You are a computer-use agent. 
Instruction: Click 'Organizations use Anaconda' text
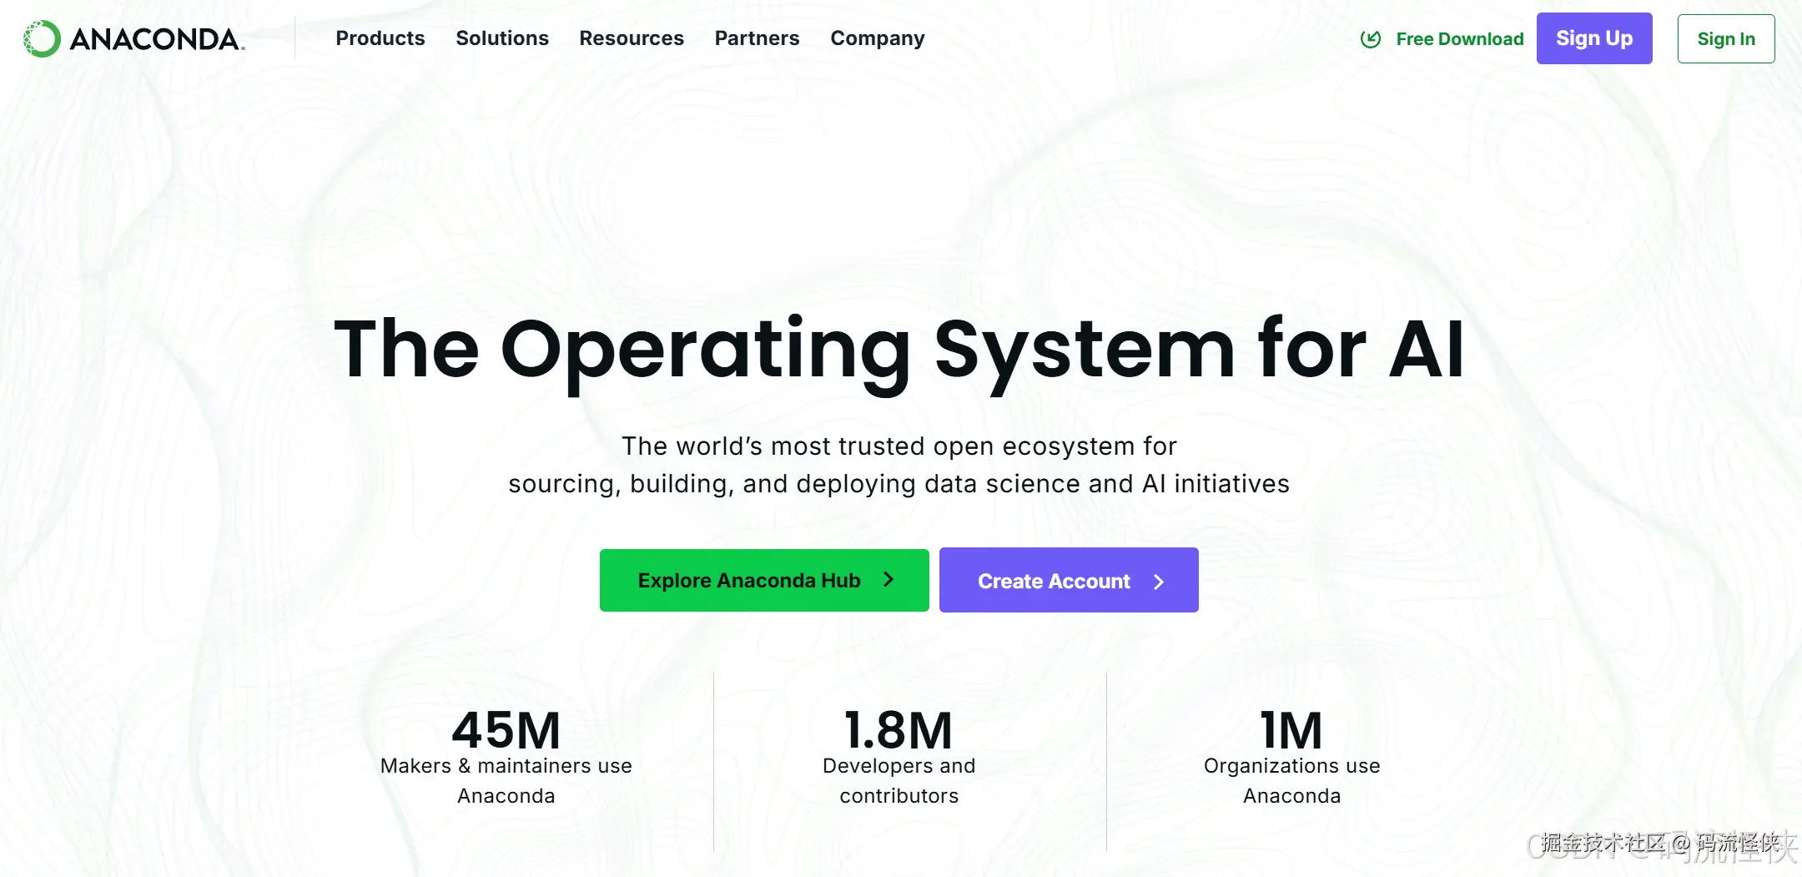point(1292,781)
